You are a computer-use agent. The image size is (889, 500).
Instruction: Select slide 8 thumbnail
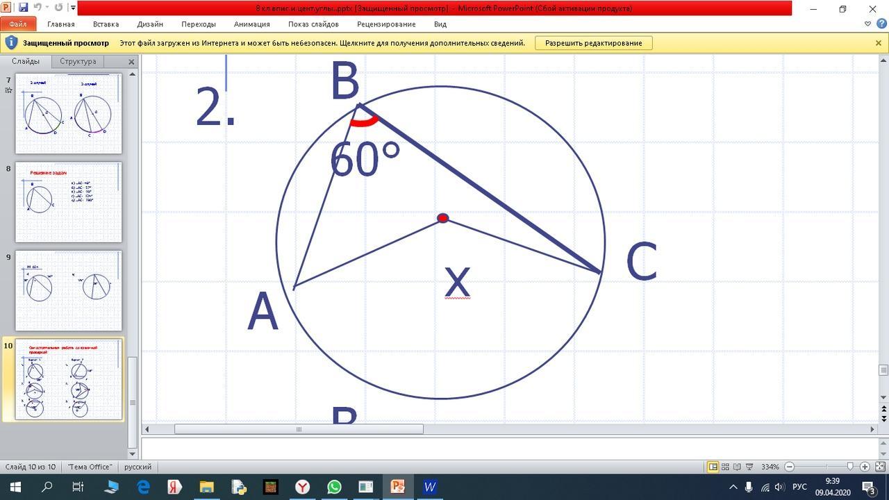[69, 202]
